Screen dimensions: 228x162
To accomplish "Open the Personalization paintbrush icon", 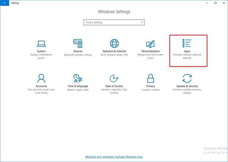I will click(x=150, y=43).
